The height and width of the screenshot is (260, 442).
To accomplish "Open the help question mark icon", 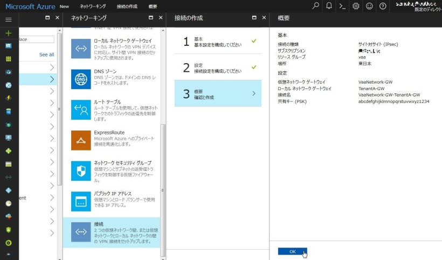I will point(383,6).
